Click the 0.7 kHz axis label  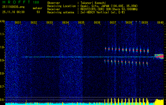point(2,87)
